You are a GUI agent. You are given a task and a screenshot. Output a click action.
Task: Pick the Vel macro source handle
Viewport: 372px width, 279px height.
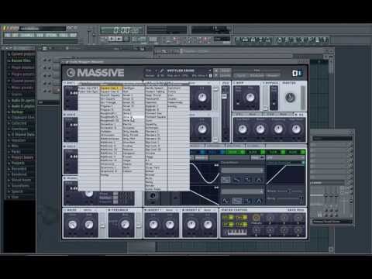click(x=241, y=217)
